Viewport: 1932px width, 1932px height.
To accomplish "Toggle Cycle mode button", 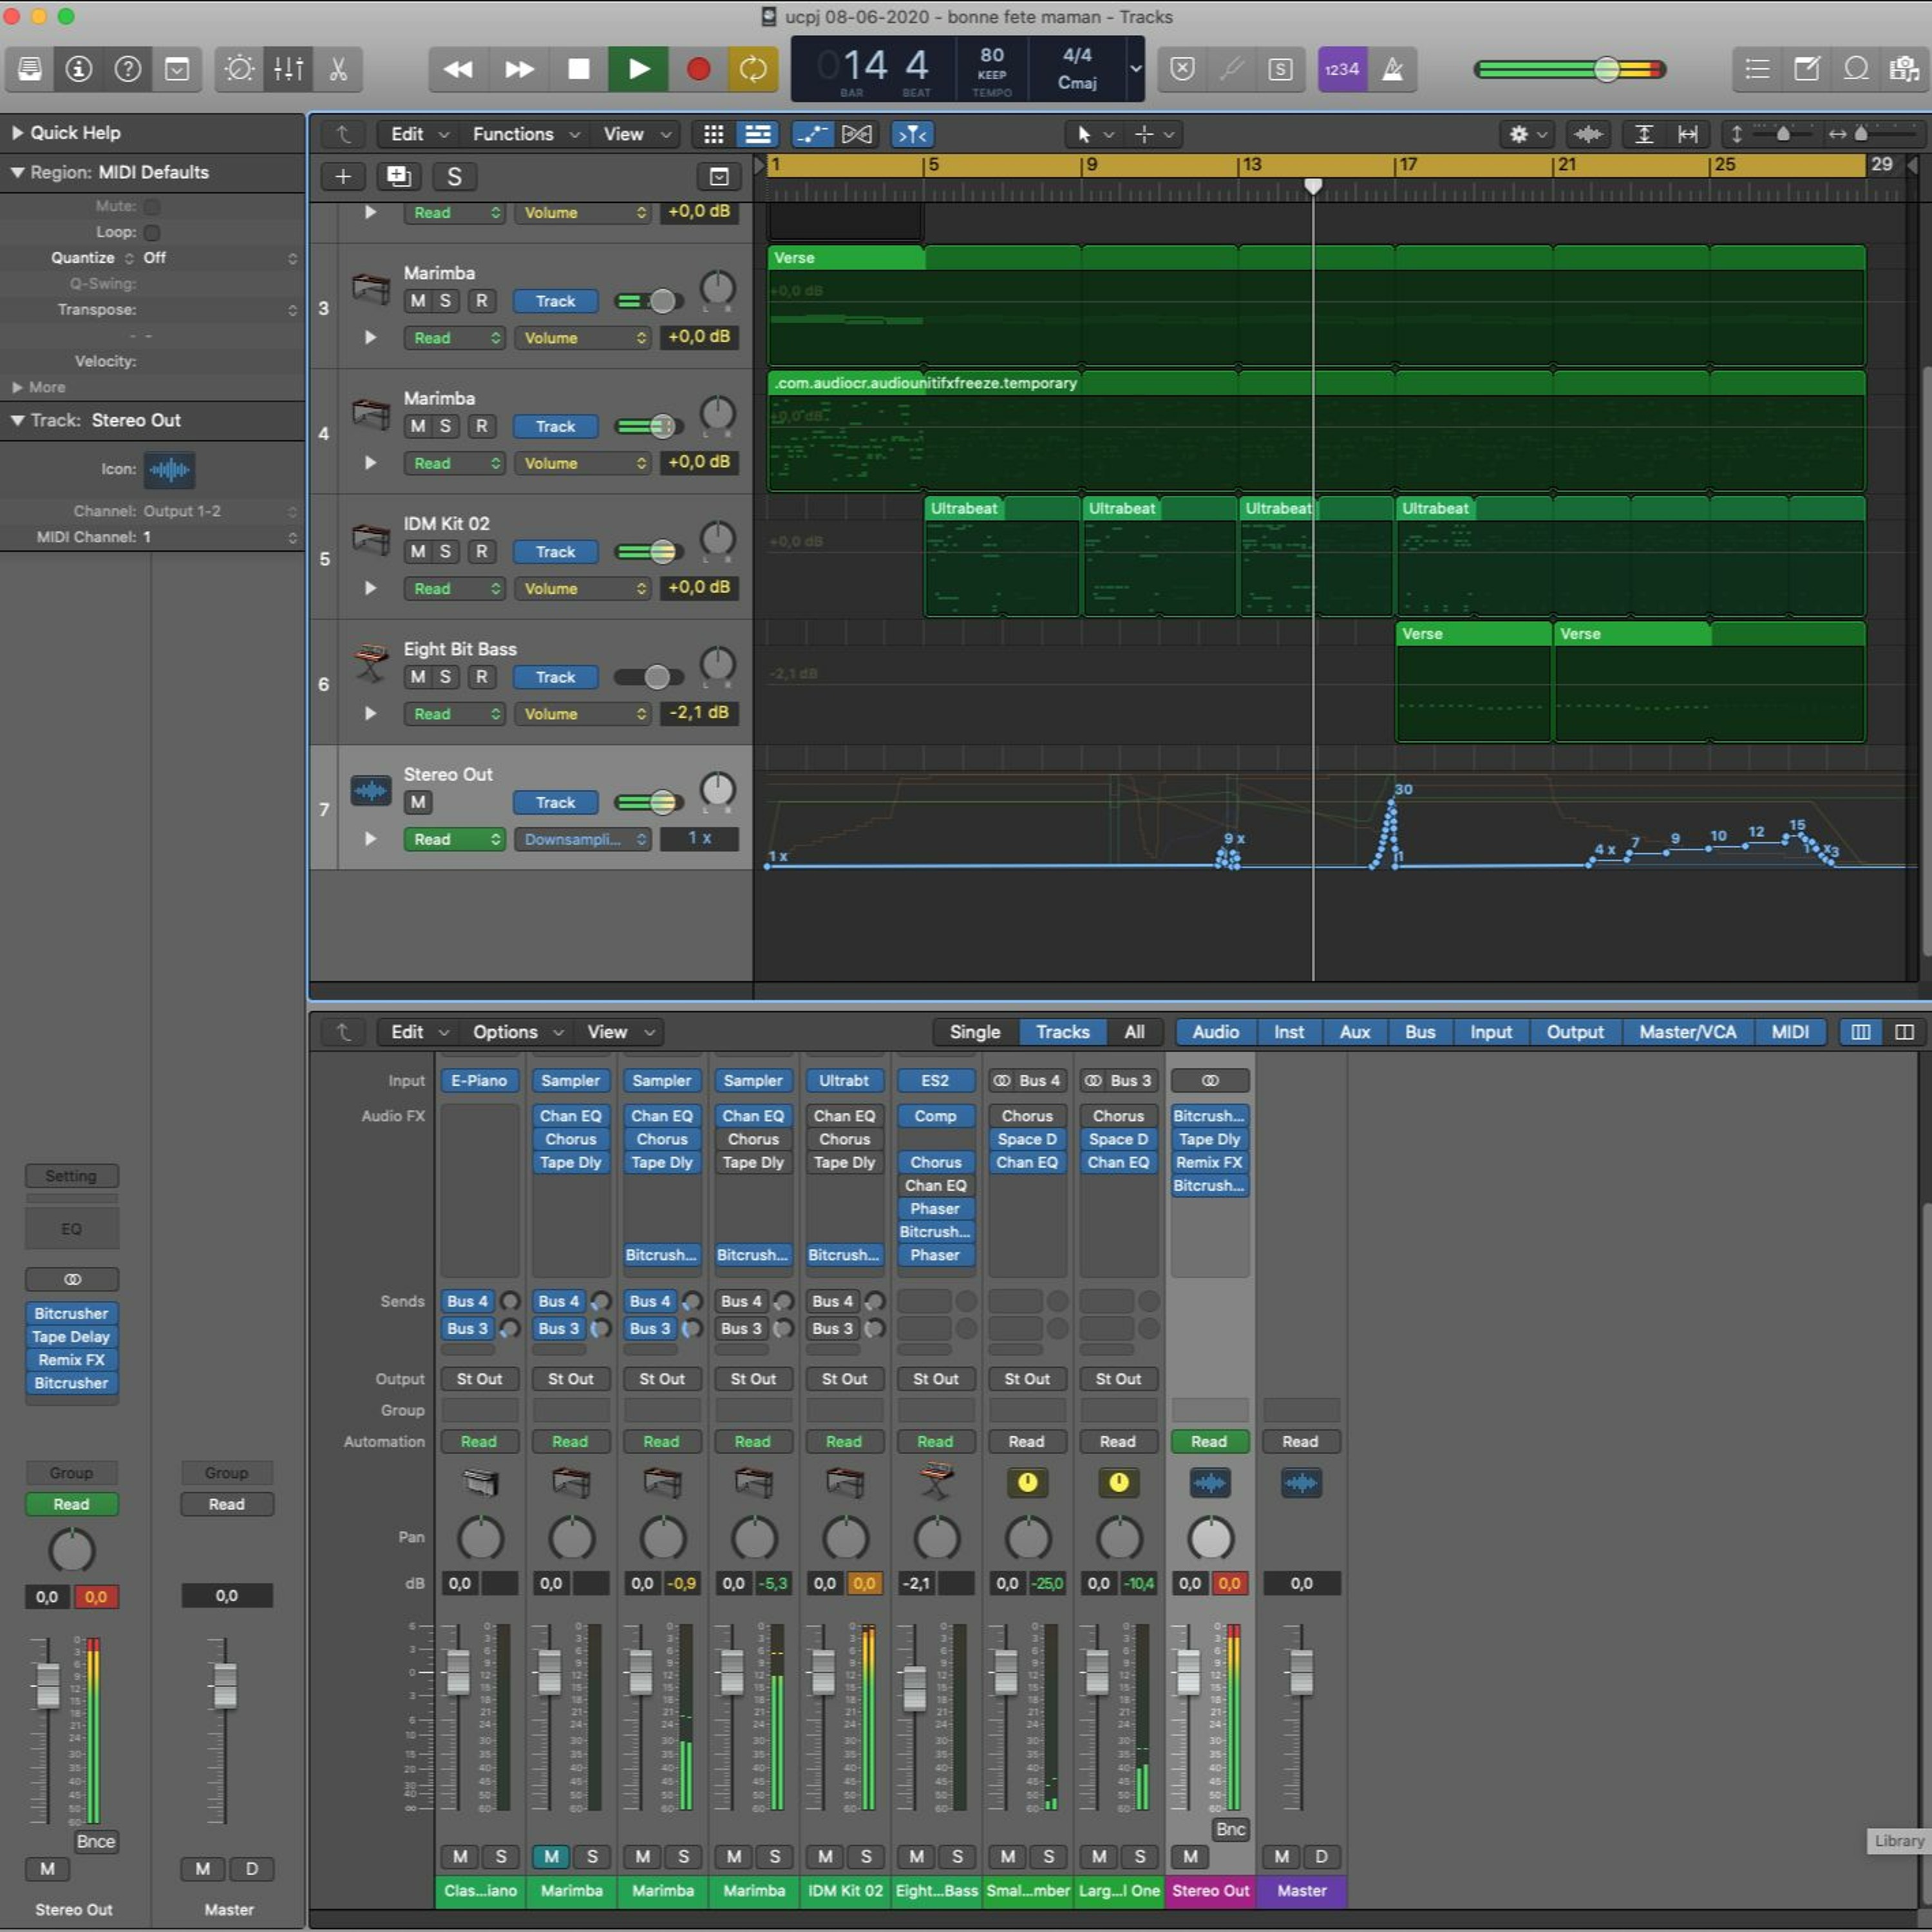I will [752, 69].
